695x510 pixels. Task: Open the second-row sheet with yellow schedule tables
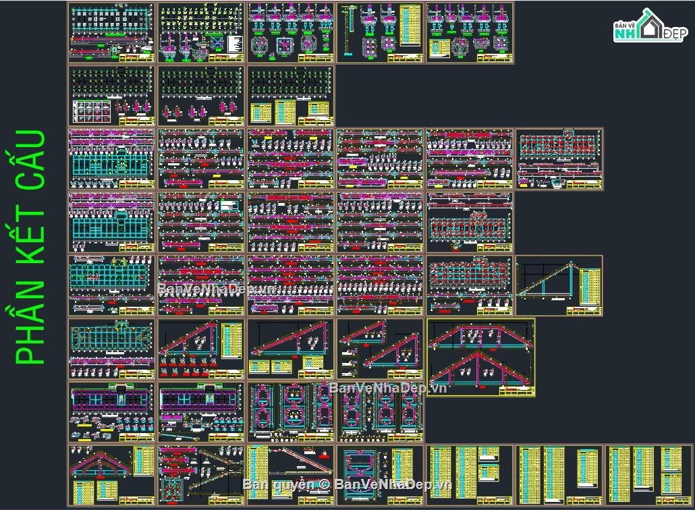[x=290, y=95]
